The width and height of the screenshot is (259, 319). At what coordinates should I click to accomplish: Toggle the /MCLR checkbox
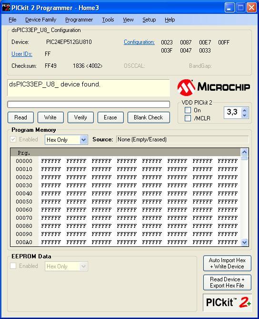(x=188, y=118)
